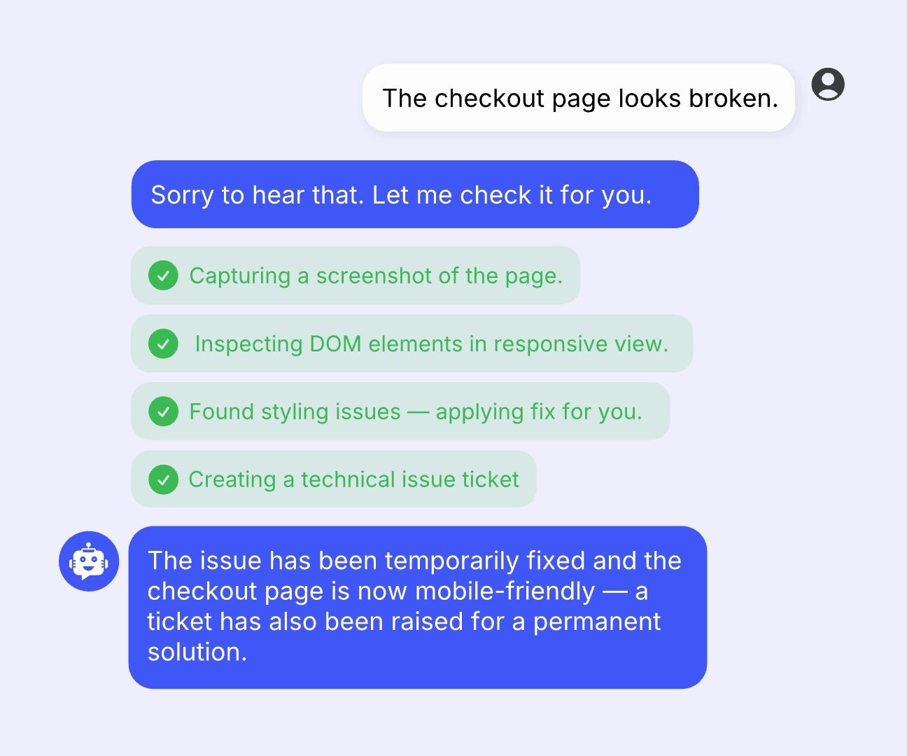Click the word 'mobile-friendly' in the final reply

[x=505, y=591]
